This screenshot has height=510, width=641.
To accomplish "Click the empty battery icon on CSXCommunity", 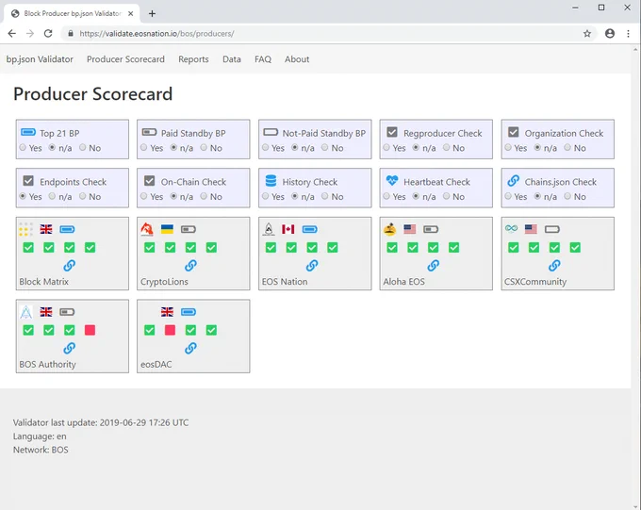I will (552, 229).
